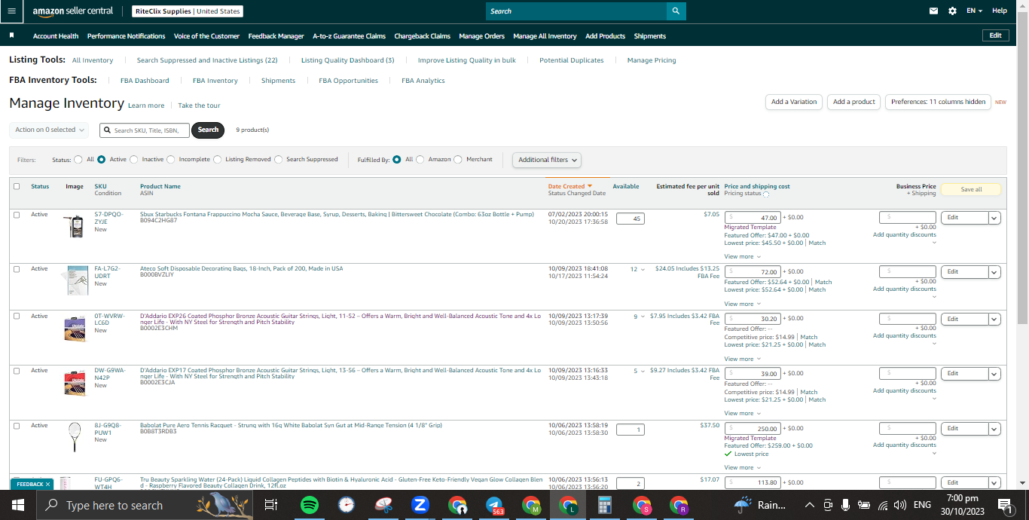
Task: Expand available quantity chevron for Ateco row
Action: 643,270
